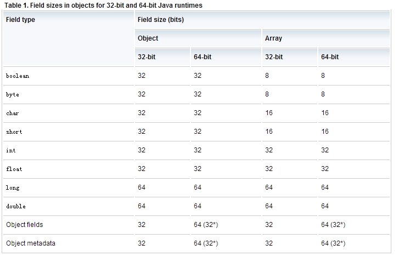The image size is (410, 256).
Task: Select the 8 value in boolean Array 32-bit
Action: (x=267, y=76)
